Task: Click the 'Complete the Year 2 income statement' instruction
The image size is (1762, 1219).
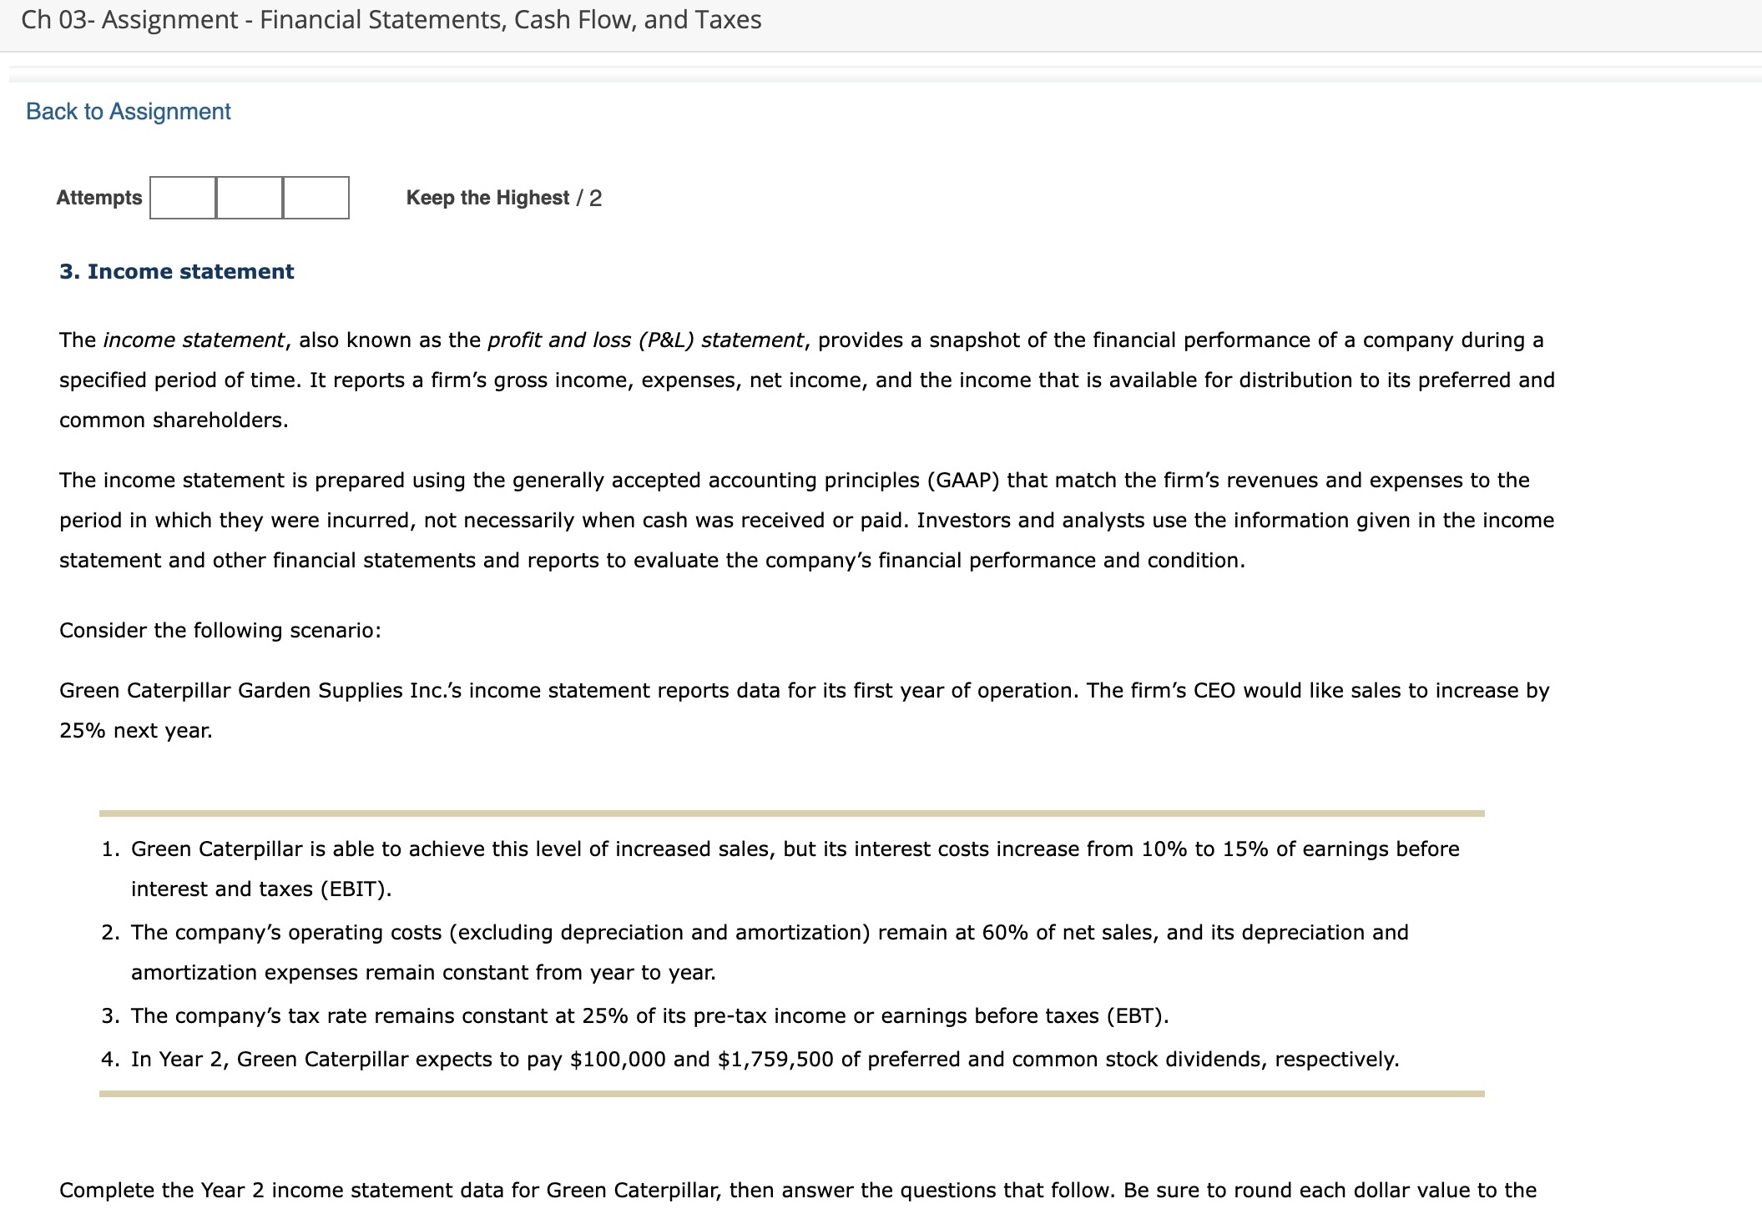Action: (798, 1190)
